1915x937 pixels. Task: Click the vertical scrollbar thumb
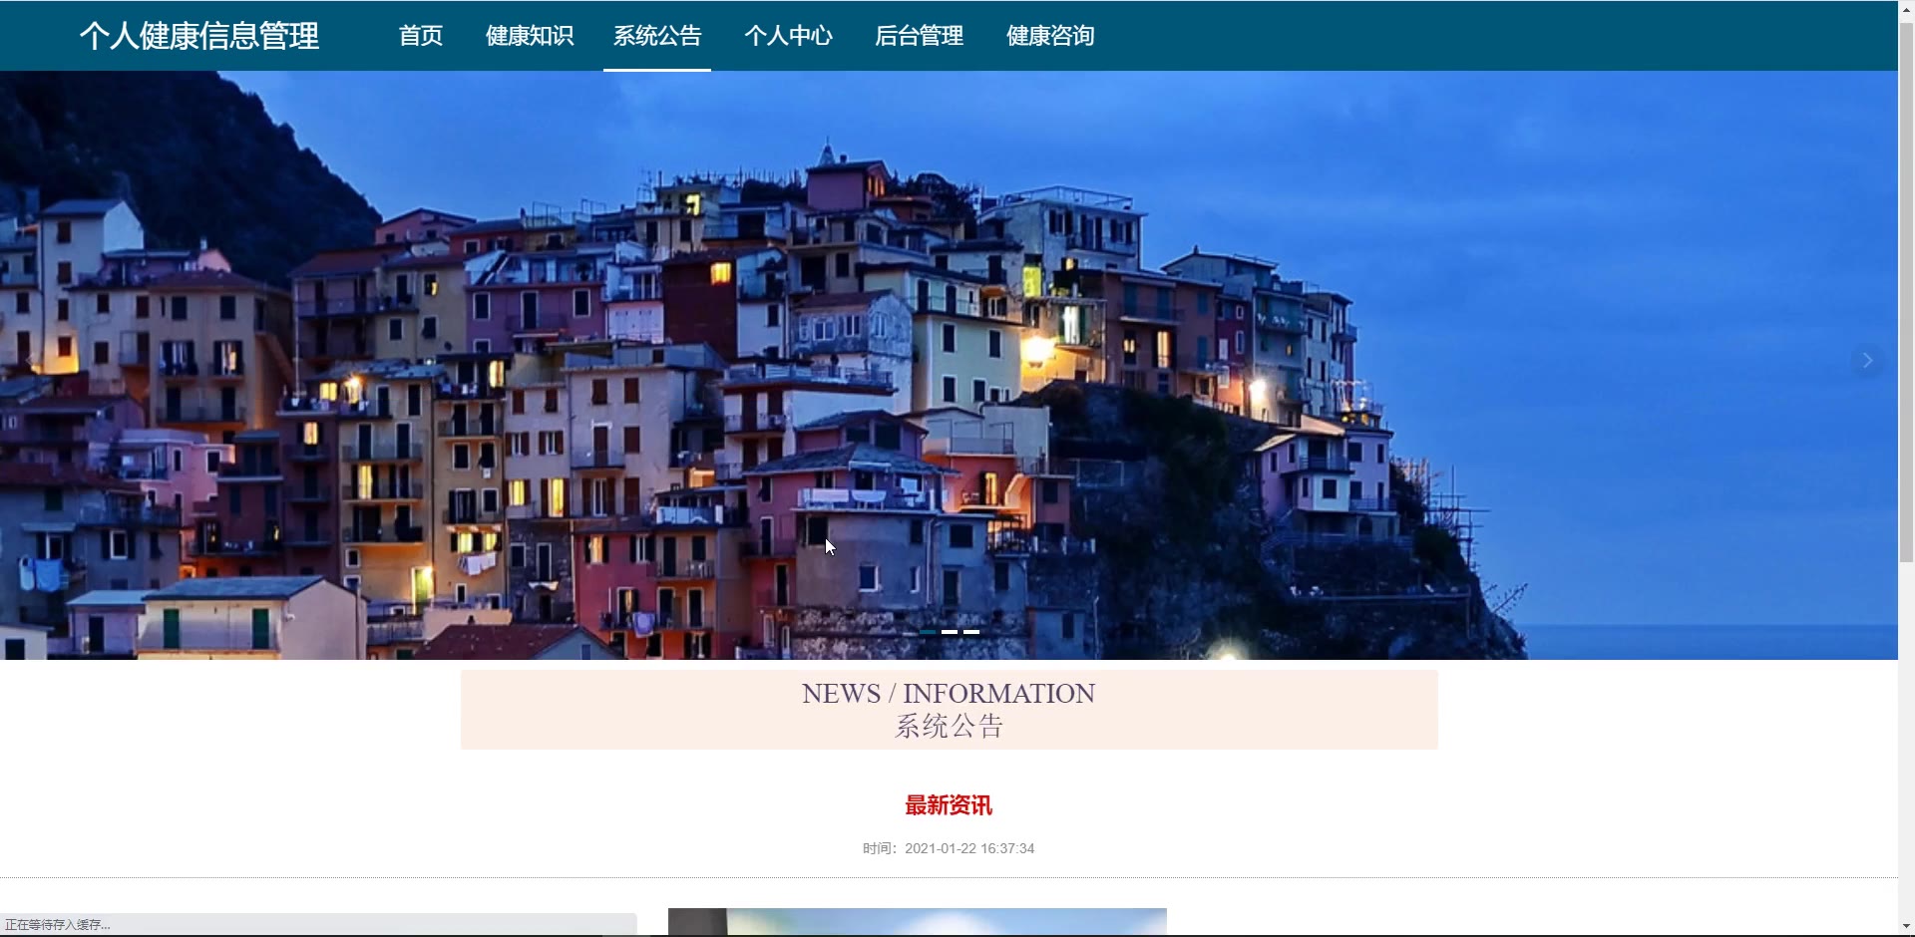(x=1906, y=291)
